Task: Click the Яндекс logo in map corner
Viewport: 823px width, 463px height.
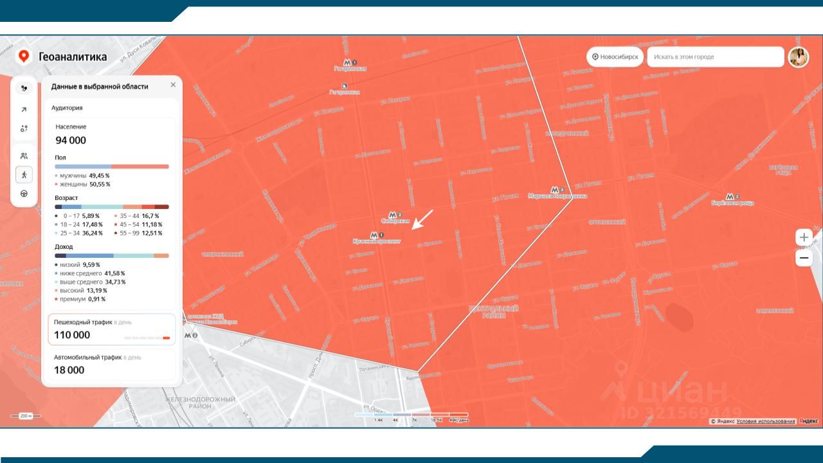Action: (808, 421)
